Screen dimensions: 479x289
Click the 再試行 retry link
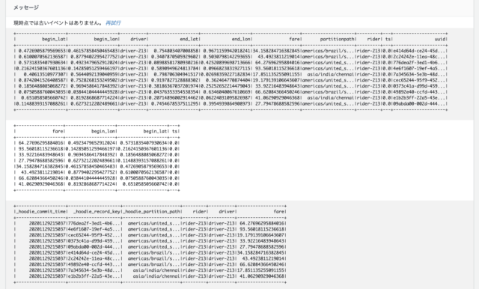click(113, 23)
